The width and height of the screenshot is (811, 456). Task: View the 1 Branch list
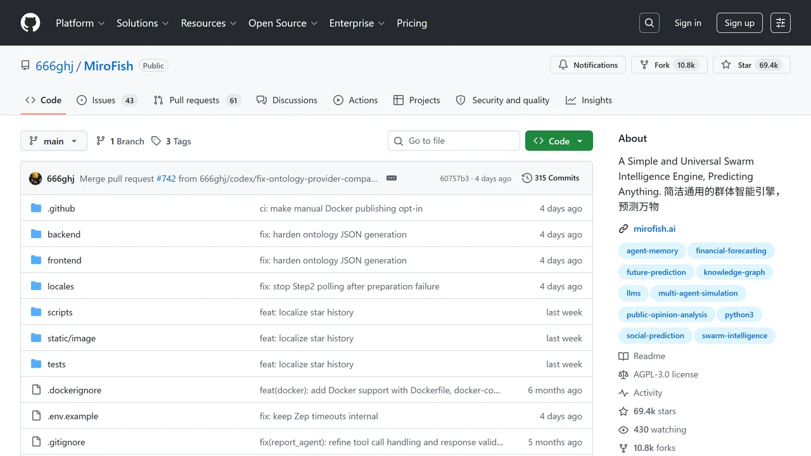pyautogui.click(x=120, y=141)
